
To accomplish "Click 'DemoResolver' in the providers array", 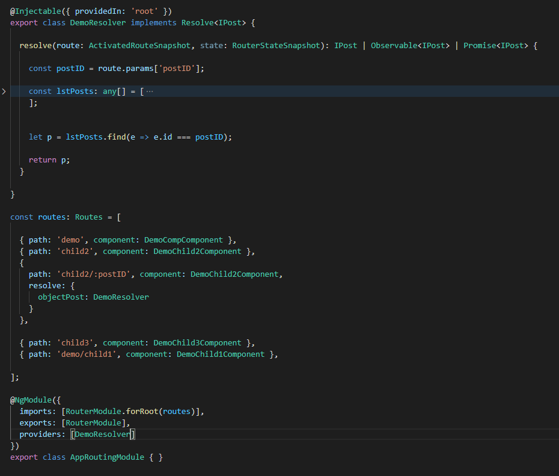I will pyautogui.click(x=103, y=434).
